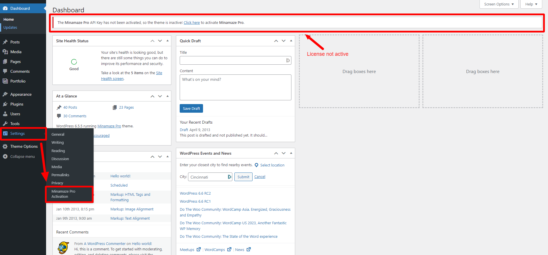Click the Portfolio icon in sidebar
The width and height of the screenshot is (548, 255).
[x=5, y=81]
